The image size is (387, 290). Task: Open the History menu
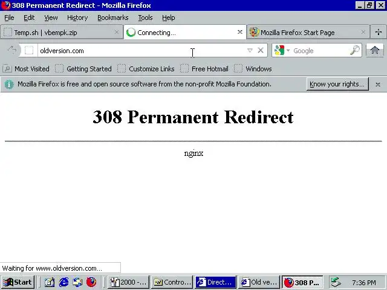pyautogui.click(x=77, y=18)
